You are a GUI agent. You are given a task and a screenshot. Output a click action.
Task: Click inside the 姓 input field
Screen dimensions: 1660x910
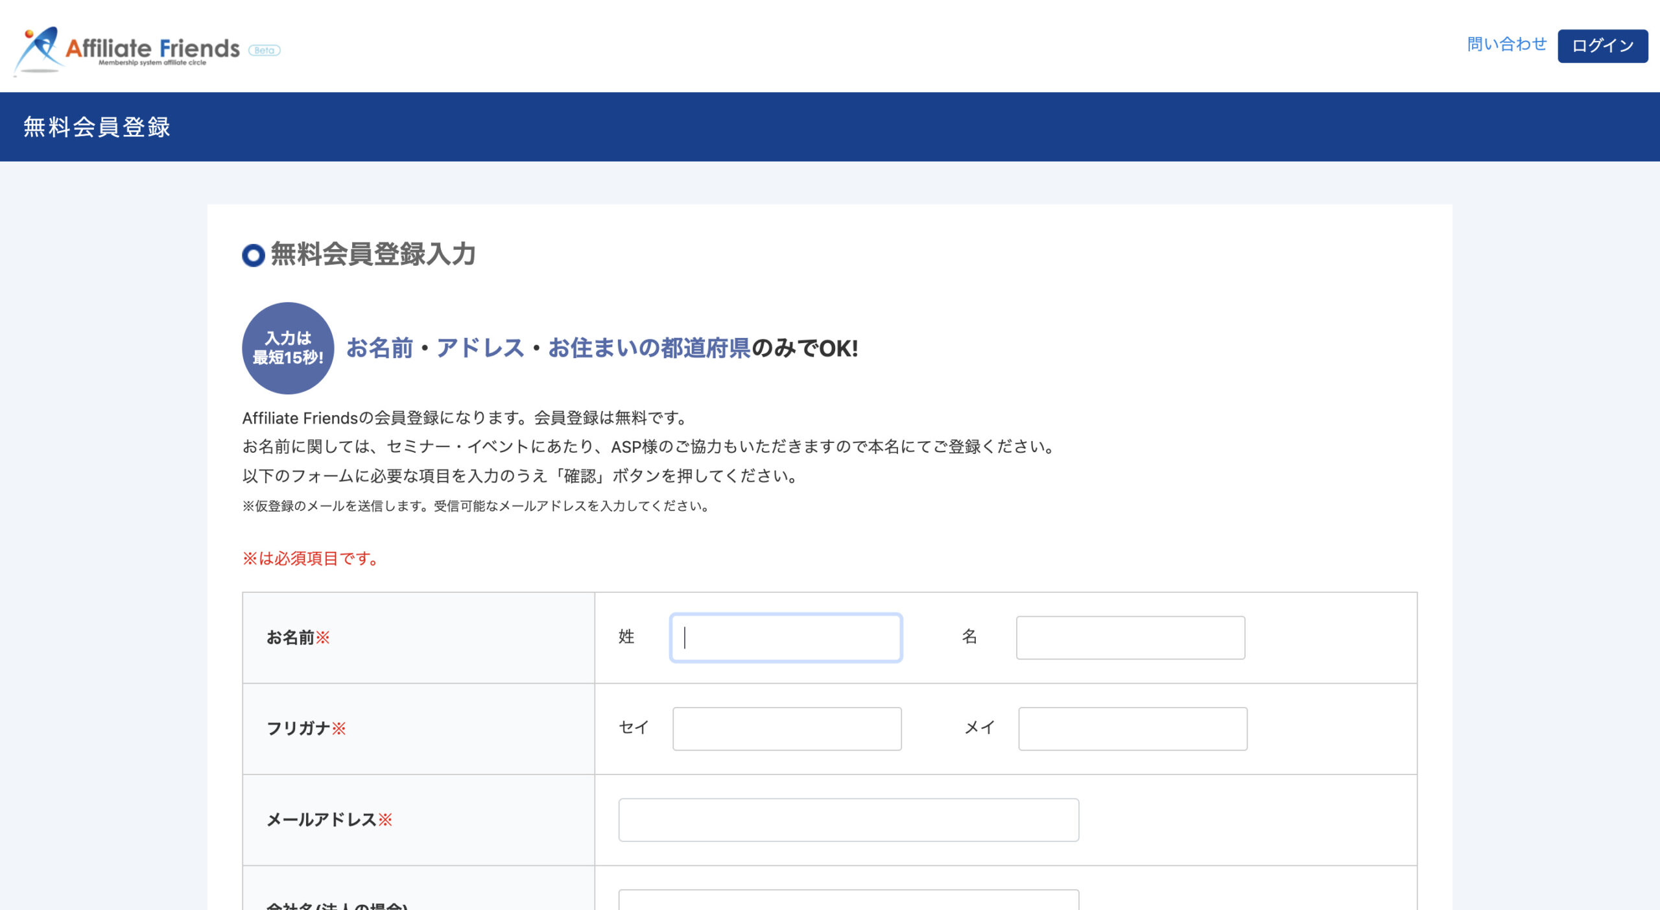click(x=785, y=638)
